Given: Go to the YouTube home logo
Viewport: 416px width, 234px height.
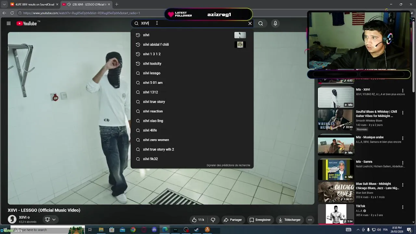Looking at the screenshot, I should pos(27,23).
